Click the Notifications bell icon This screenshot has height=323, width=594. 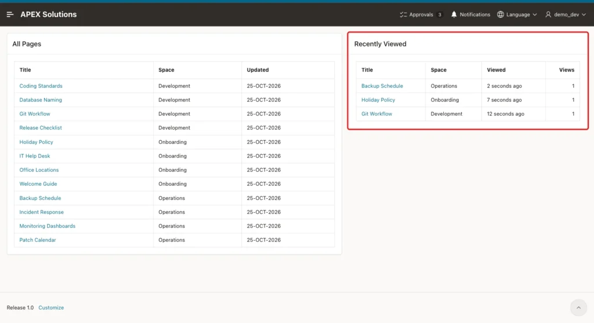[x=454, y=15]
